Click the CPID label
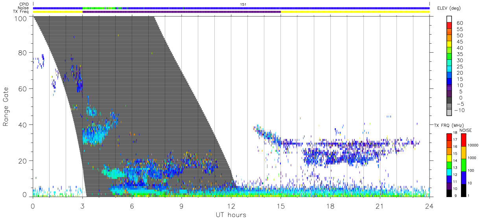Viewport: 483px width, 223px height. click(x=24, y=4)
